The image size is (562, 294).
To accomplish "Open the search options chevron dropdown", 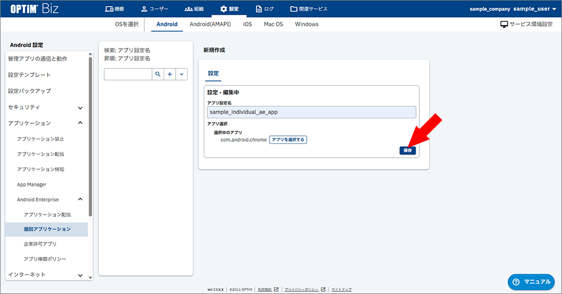I will [182, 74].
